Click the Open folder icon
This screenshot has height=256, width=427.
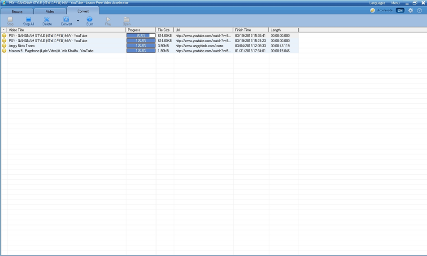126,19
